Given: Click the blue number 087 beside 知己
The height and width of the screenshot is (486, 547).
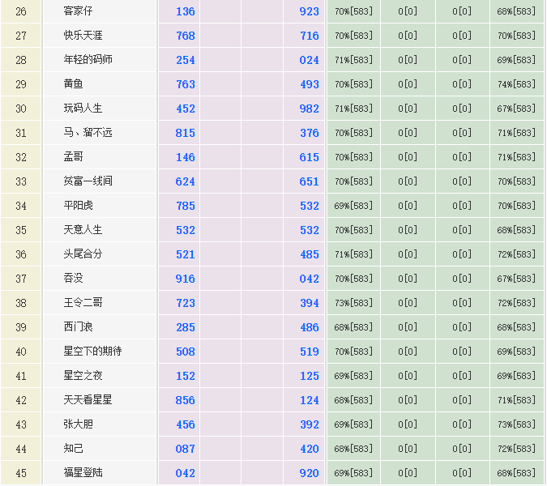Looking at the screenshot, I should click(x=186, y=449).
